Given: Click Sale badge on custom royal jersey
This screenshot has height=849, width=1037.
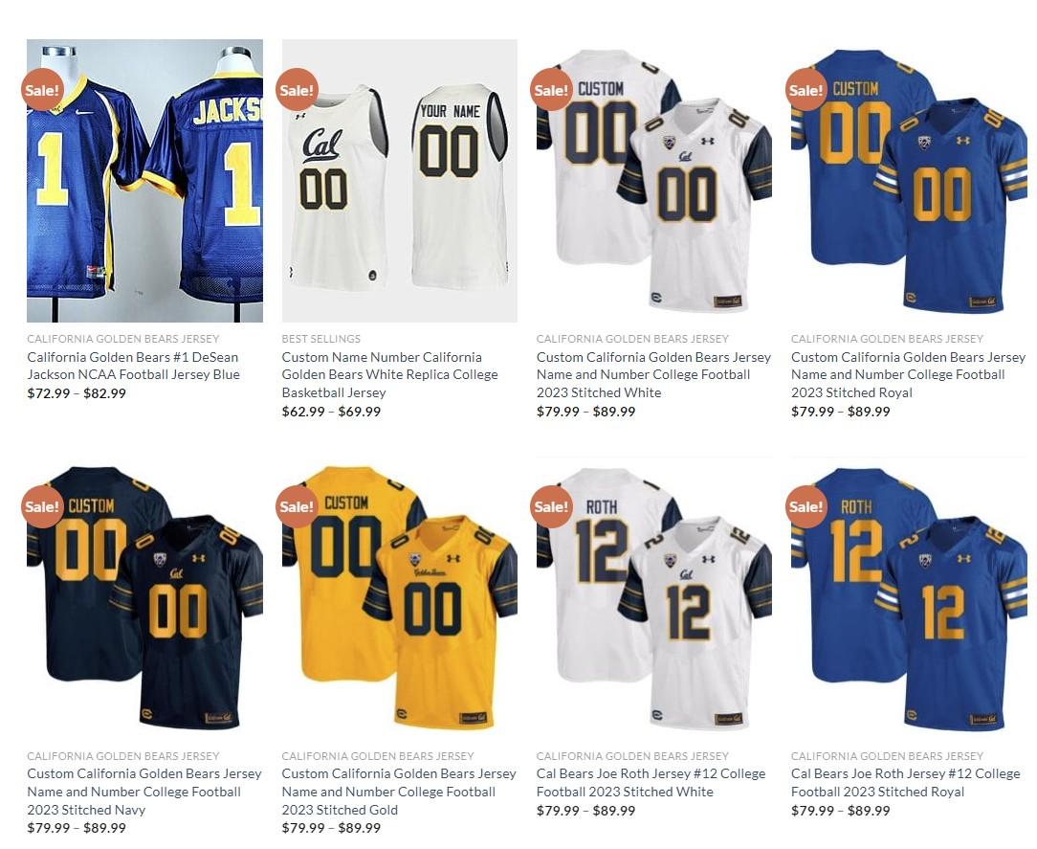Looking at the screenshot, I should pos(806,89).
